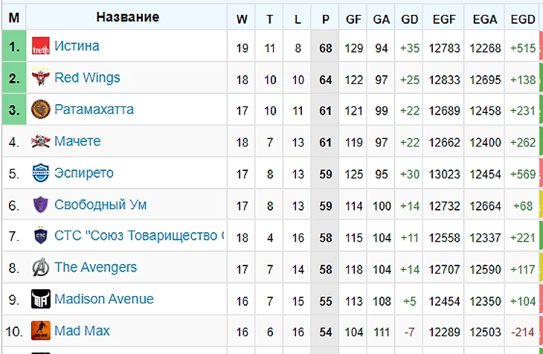Open the Madison Avenue link
Viewport: 543px width, 354px height.
coord(104,299)
